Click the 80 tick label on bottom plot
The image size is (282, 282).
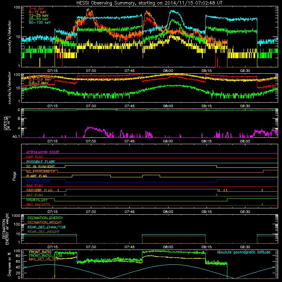(x=18, y=256)
